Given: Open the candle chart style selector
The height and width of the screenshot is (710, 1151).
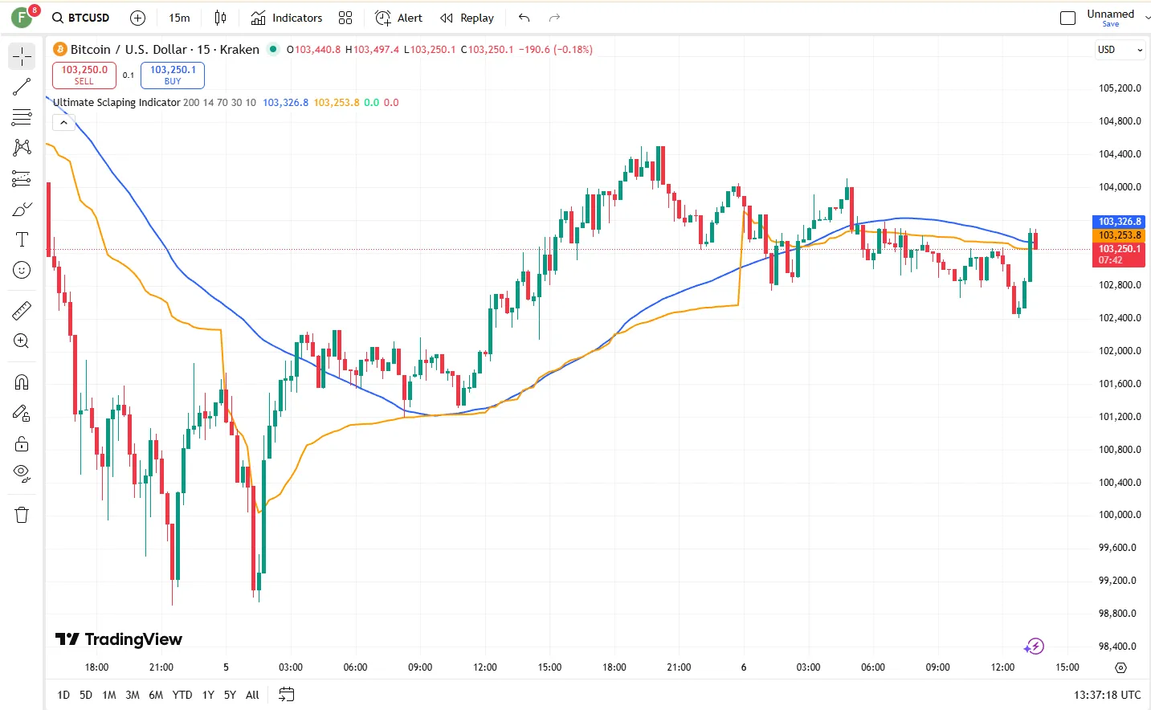Looking at the screenshot, I should 220,17.
